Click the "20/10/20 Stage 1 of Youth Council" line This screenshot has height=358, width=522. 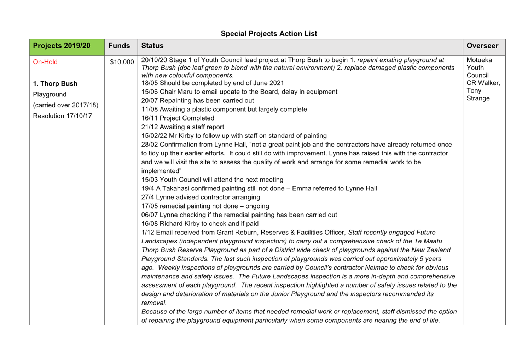coord(293,60)
